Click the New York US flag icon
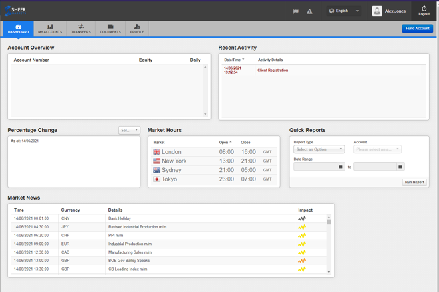Viewport: 439px width, 292px height. click(157, 161)
